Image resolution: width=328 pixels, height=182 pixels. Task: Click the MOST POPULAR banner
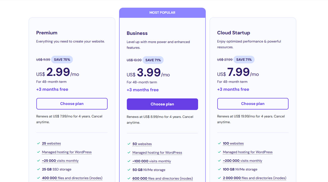coord(162,12)
